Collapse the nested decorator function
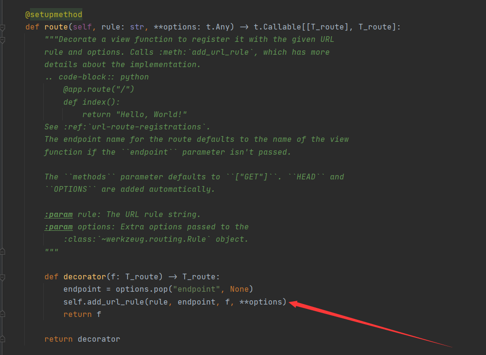The image size is (486, 355). point(3,277)
